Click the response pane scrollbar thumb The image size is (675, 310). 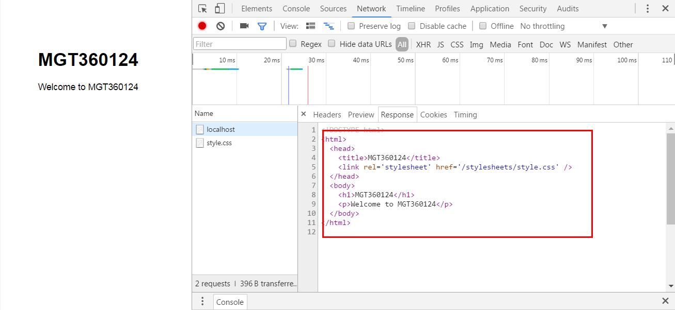click(671, 178)
